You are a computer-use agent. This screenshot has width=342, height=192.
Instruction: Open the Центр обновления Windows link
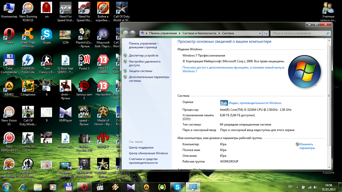[148, 153]
